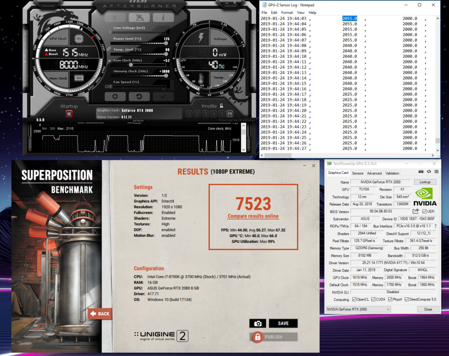The image size is (449, 356).
Task: Switch to GPU-Z Advanced tab
Action: pyautogui.click(x=374, y=173)
